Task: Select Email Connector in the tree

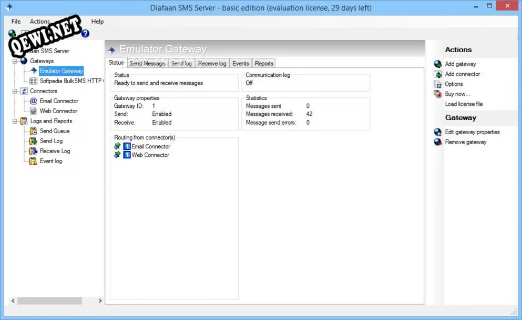Action: point(59,101)
